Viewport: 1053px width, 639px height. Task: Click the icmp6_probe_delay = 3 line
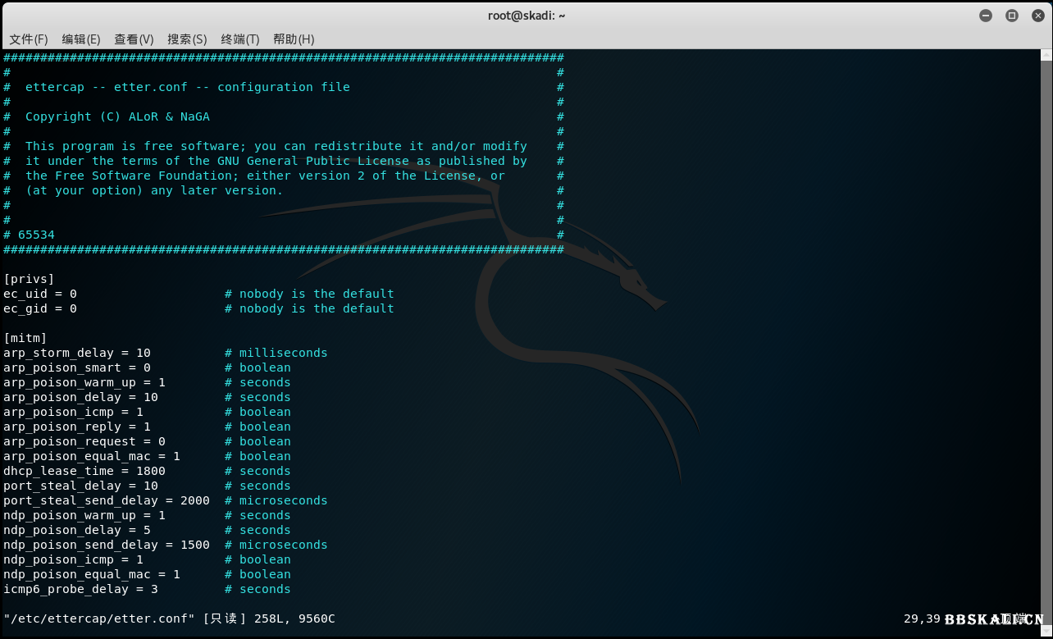(x=80, y=589)
